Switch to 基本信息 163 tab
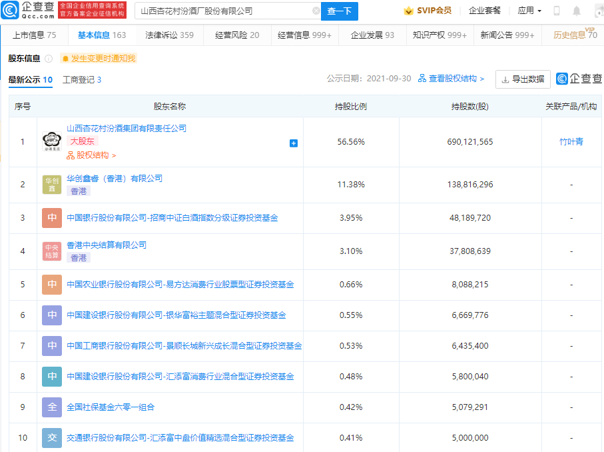 (x=102, y=35)
